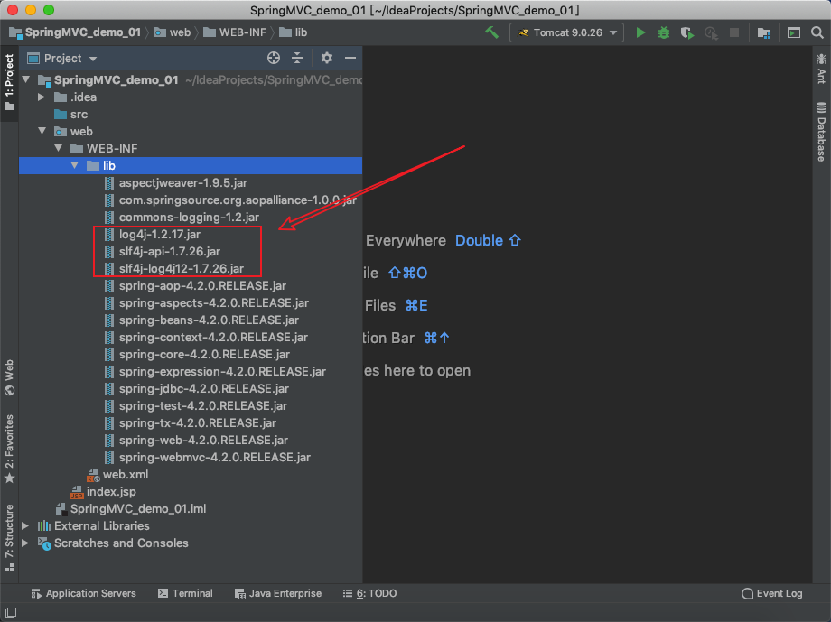Click the web breadcrumb

click(x=173, y=32)
